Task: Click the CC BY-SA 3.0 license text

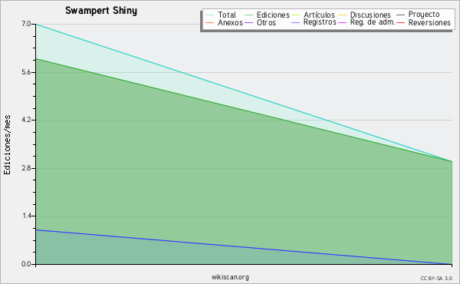Action: (x=436, y=279)
